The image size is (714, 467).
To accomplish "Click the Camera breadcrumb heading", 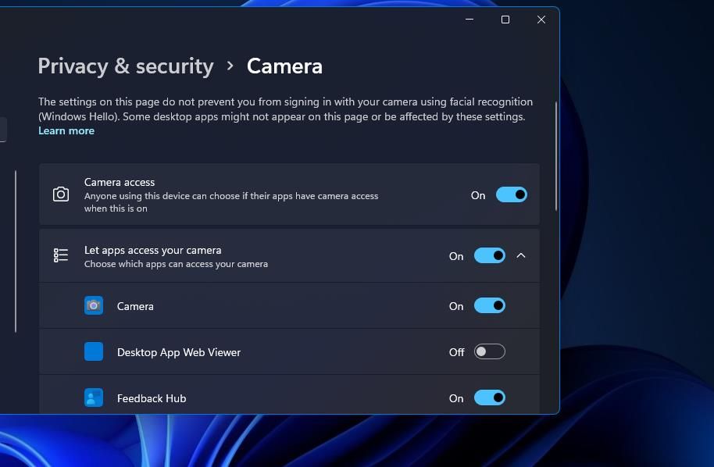I will pos(284,66).
